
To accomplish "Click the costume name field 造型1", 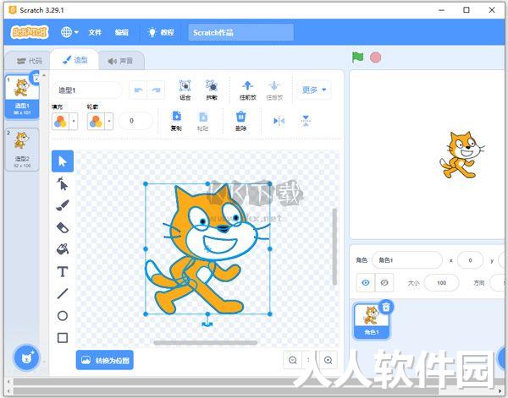I will point(87,90).
